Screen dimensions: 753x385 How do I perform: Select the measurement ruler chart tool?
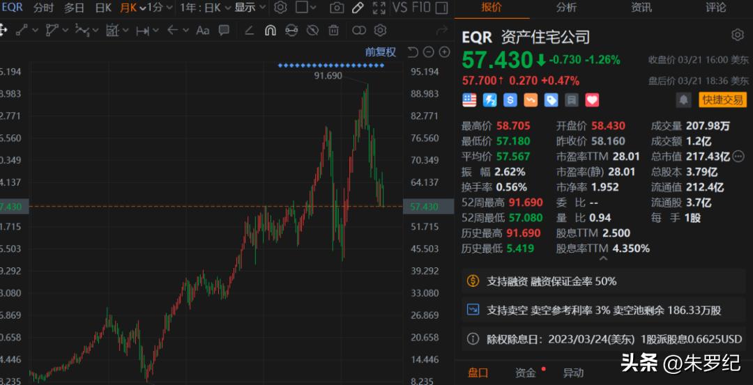[112, 31]
